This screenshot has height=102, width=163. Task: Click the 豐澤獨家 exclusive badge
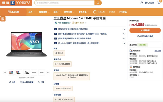click(3, 19)
